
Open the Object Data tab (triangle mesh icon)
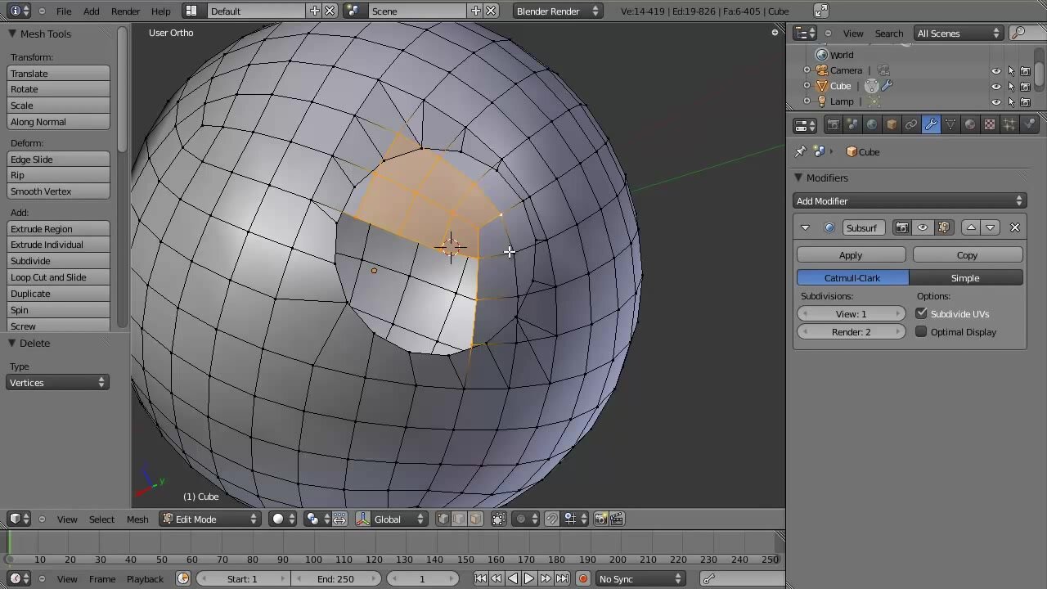950,124
